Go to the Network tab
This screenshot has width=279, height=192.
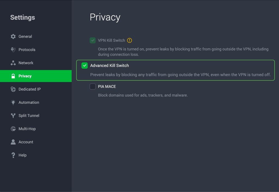click(36, 63)
